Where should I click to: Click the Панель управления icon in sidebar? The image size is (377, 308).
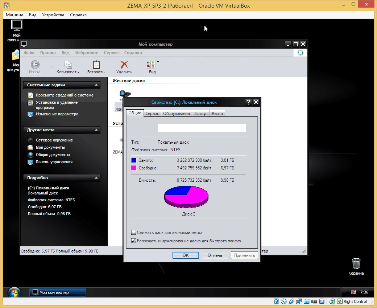tap(30, 162)
